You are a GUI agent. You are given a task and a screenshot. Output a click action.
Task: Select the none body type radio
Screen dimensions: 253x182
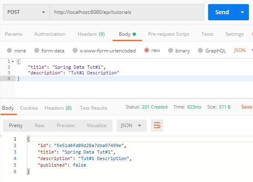pos(9,50)
